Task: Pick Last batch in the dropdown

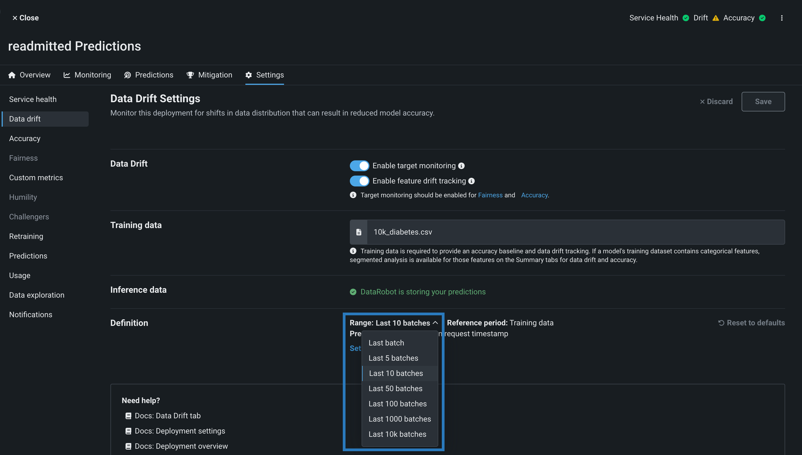Action: 386,343
